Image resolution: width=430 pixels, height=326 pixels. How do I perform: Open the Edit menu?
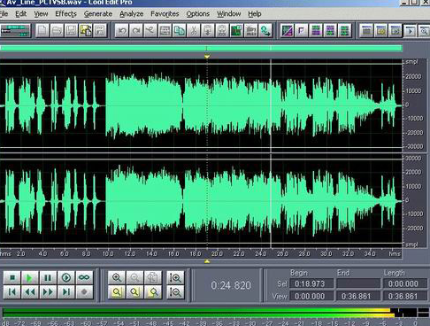[21, 14]
